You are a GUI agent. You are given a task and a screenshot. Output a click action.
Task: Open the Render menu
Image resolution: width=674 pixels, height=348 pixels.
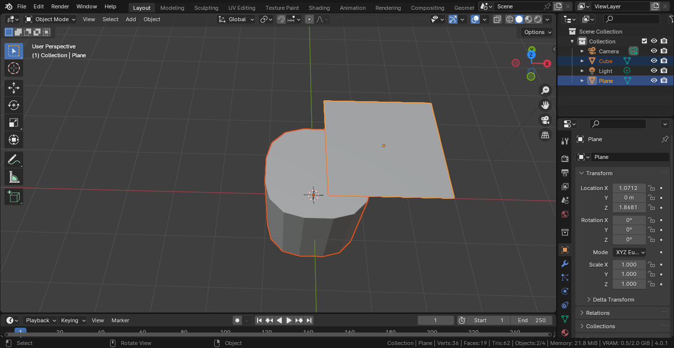tap(60, 6)
